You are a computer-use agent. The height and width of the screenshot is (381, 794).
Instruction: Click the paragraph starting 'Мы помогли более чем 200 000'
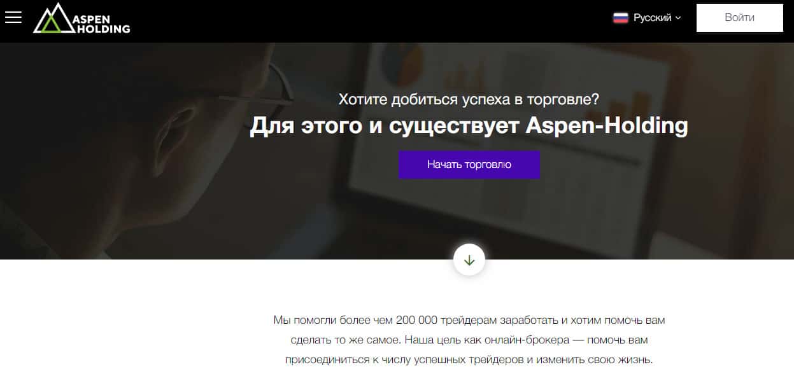(469, 340)
